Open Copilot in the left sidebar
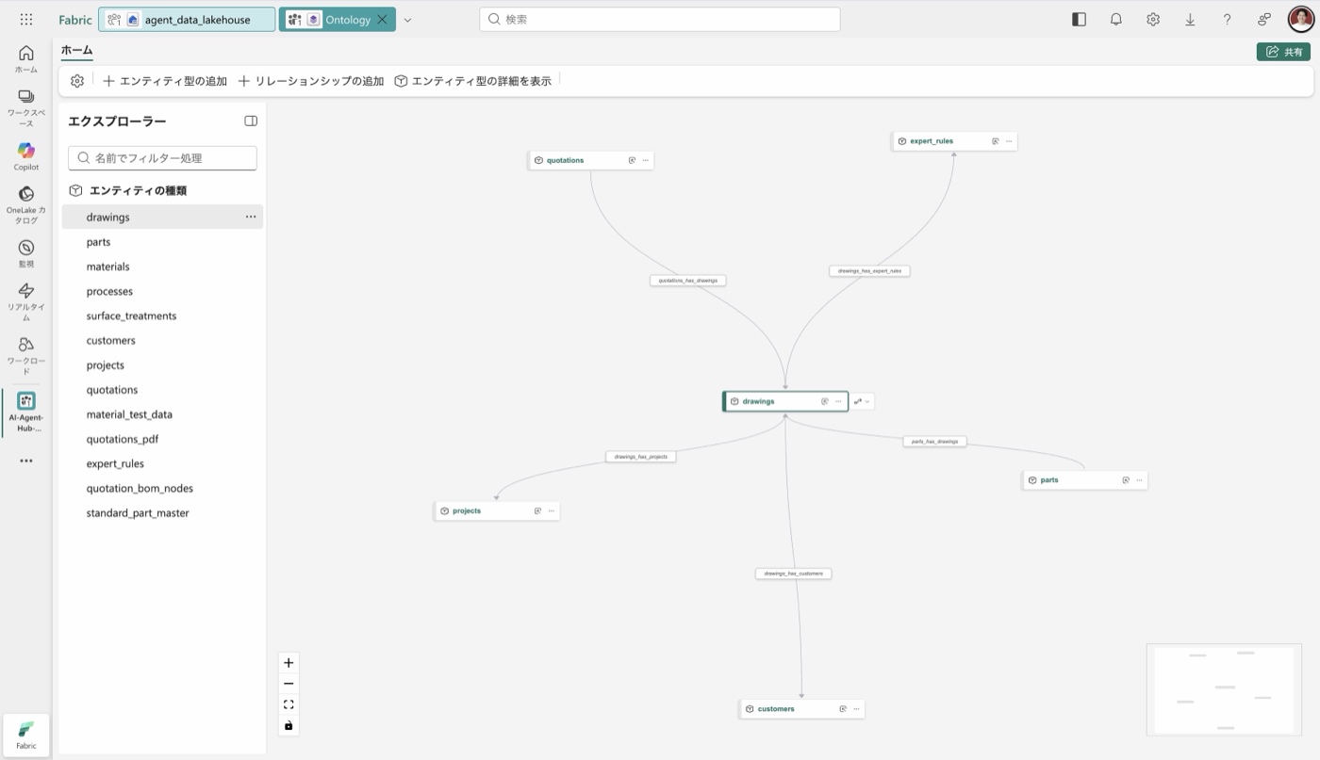The image size is (1320, 760). coord(26,156)
